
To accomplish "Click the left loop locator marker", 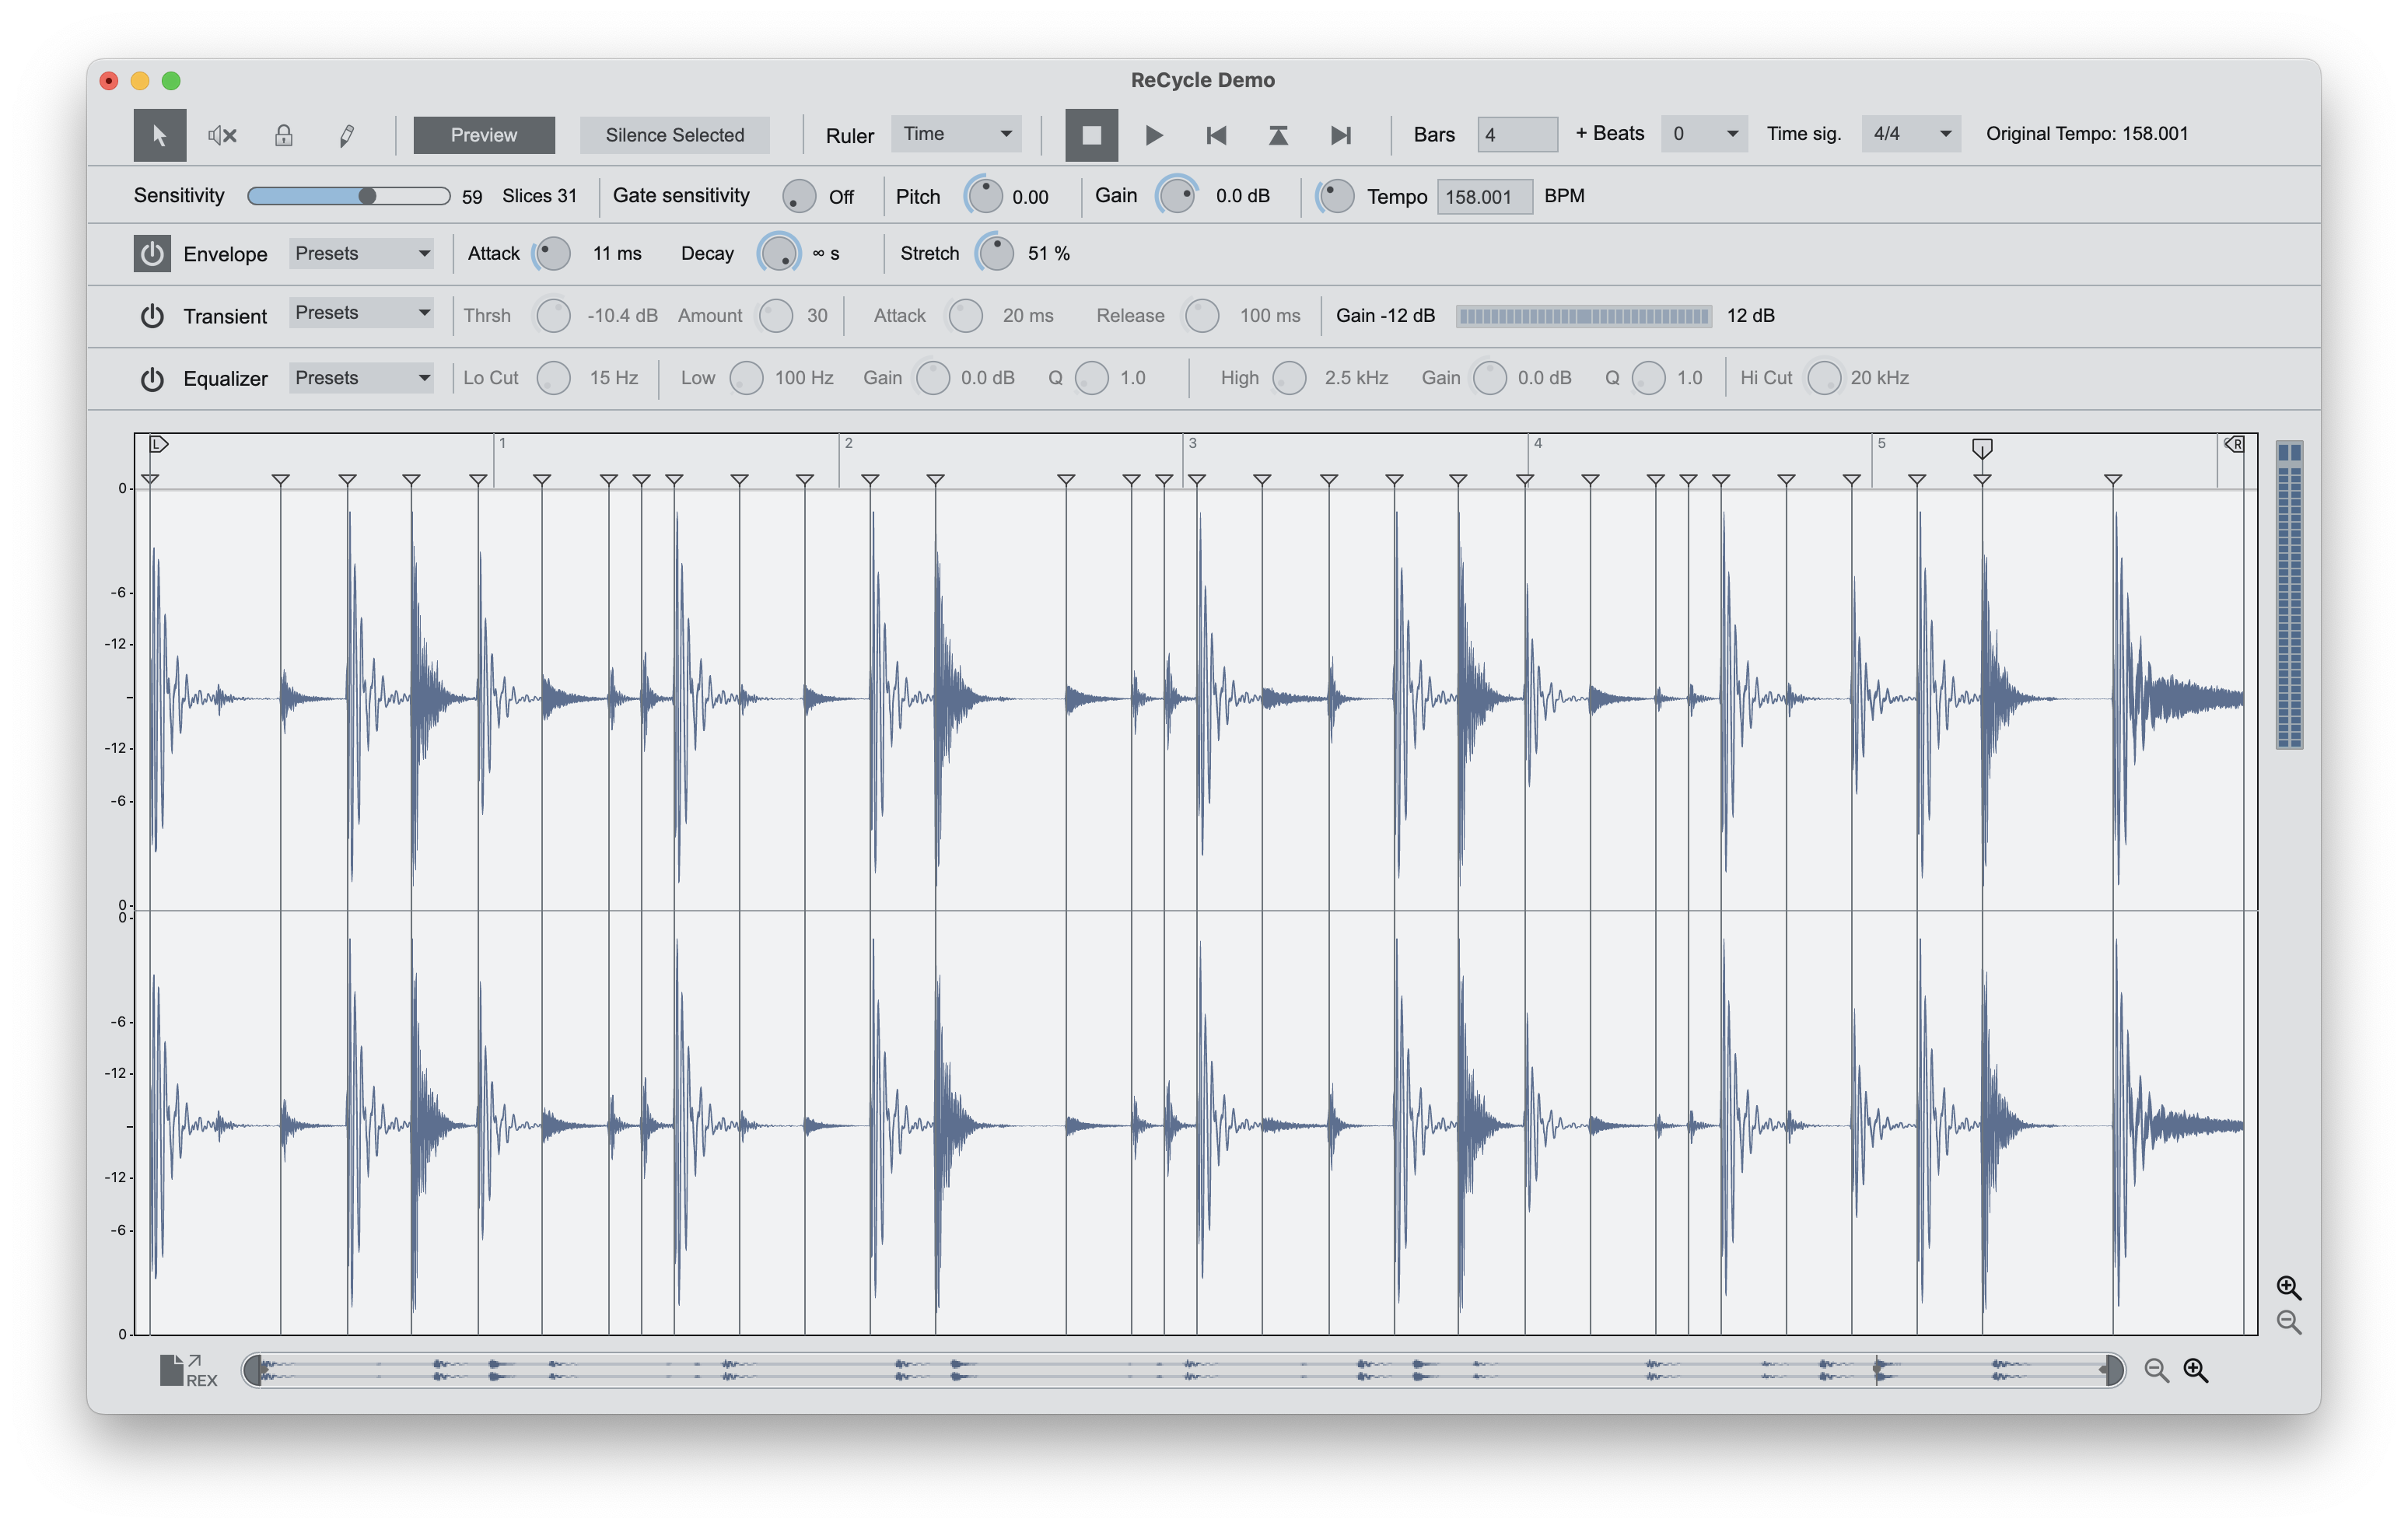I will [159, 444].
